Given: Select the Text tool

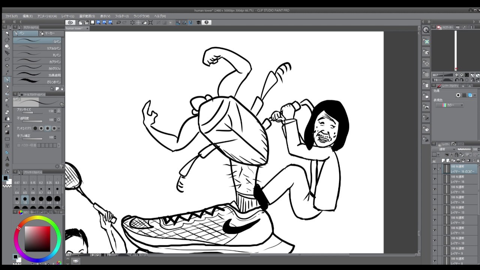Looking at the screenshot, I should [7, 159].
